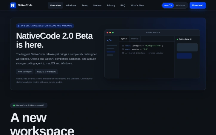216x135 pixels.
Task: Click the 2.0 Beta availability badge
Action: 45,26
